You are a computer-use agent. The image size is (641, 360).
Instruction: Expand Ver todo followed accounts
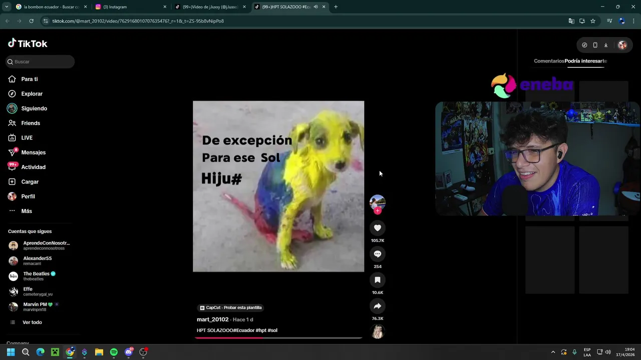pos(32,322)
